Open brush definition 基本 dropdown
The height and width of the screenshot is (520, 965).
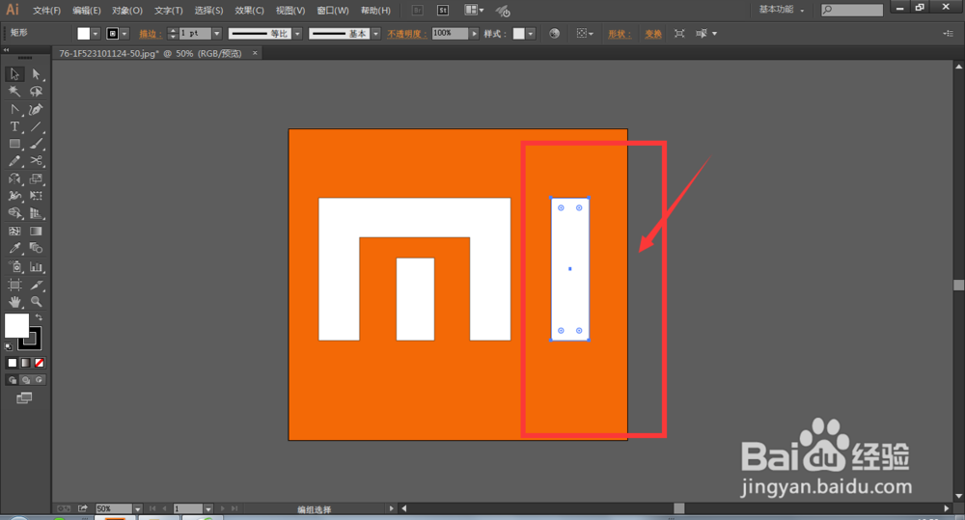pyautogui.click(x=376, y=34)
